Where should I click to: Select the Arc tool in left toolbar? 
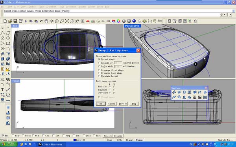(8, 49)
